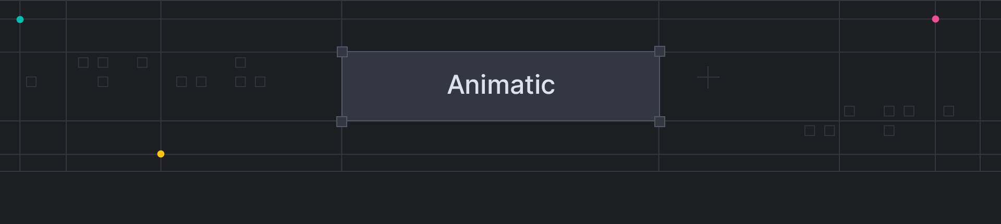Click isolated upper-row square just left of yellow dot's line
1001x224 pixels.
(142, 63)
